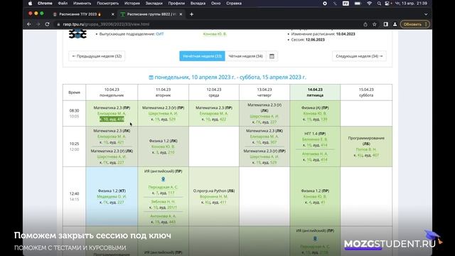
Task: Open the Справка menu
Action: 234,4
